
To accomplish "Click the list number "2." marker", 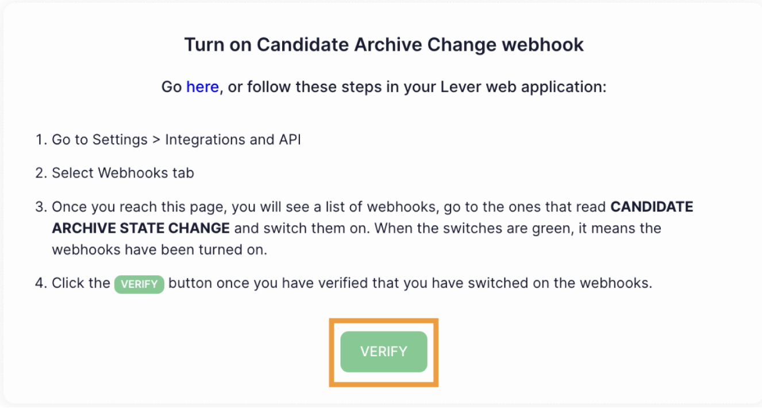I will (x=41, y=173).
